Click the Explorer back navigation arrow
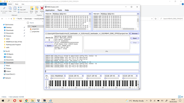 tap(2, 19)
